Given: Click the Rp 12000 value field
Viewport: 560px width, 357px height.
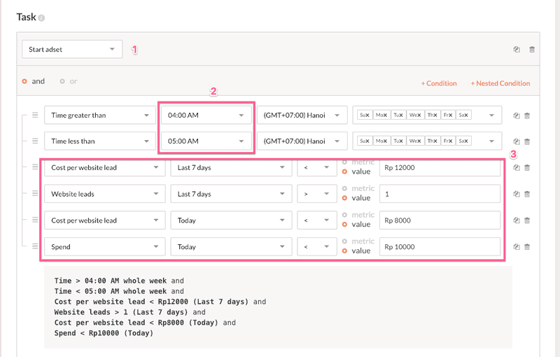Looking at the screenshot, I should [440, 167].
